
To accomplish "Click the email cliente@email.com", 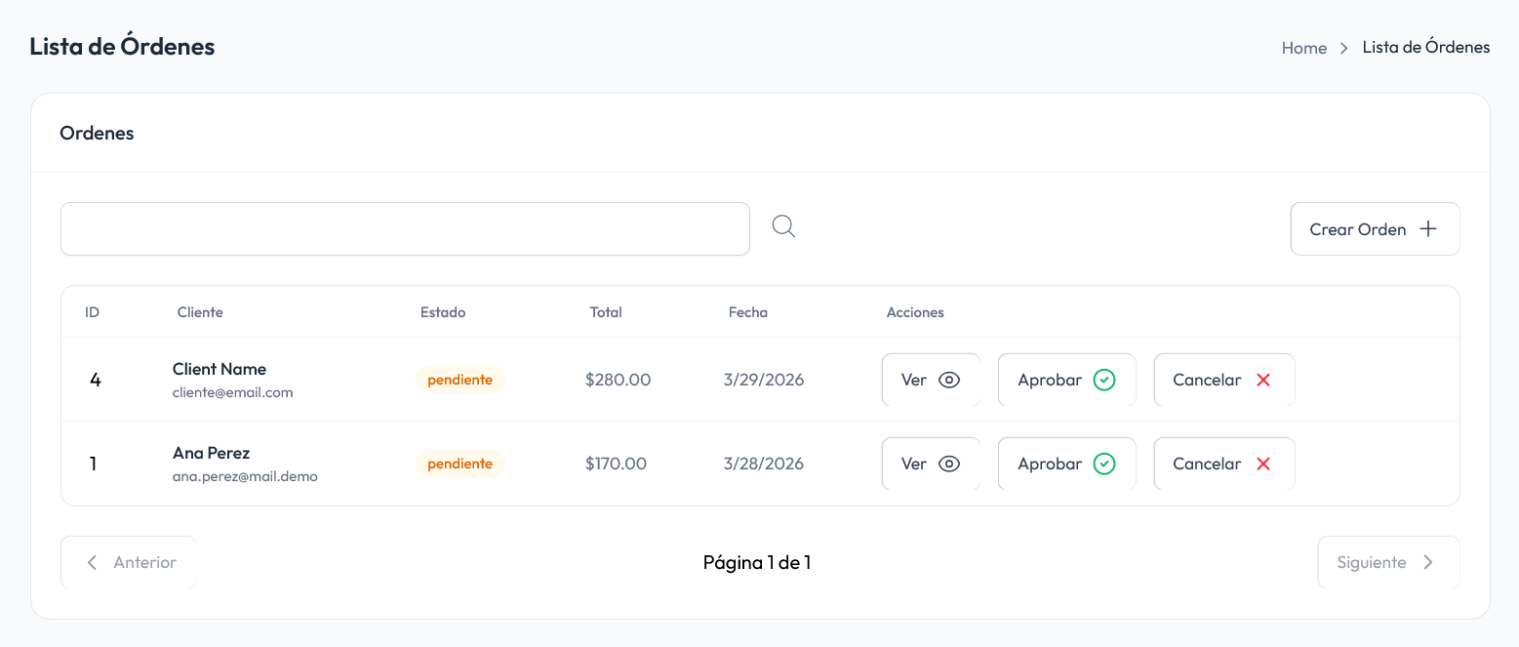I will click(x=232, y=393).
